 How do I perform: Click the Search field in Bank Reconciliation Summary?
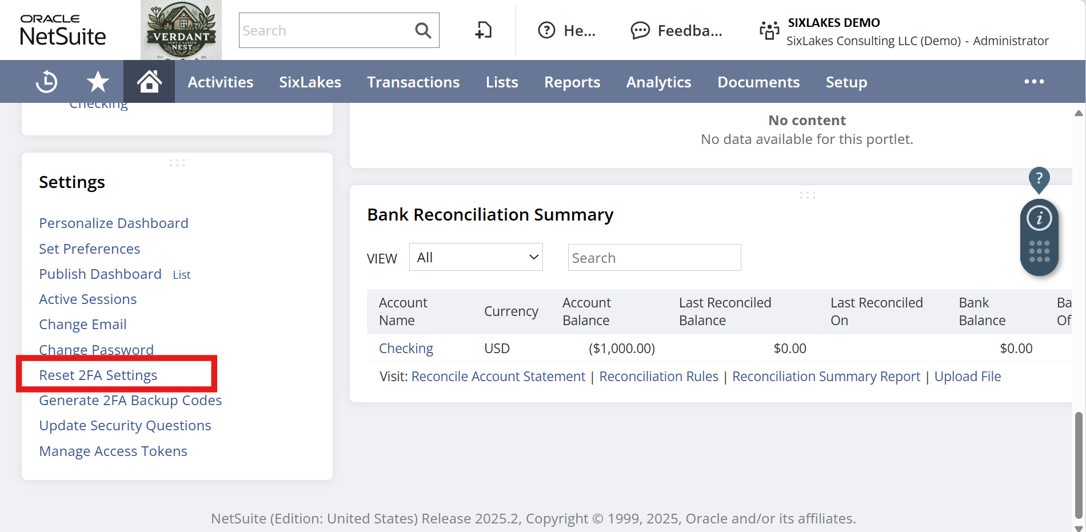(x=654, y=257)
